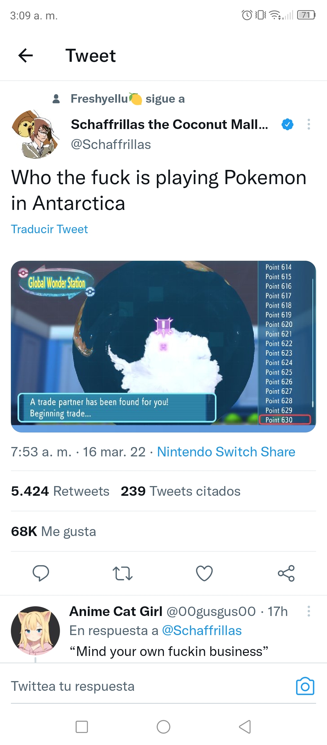Tap Anime Cat Girl's profile avatar
Screen dimensions: 327x745
pyautogui.click(x=35, y=631)
